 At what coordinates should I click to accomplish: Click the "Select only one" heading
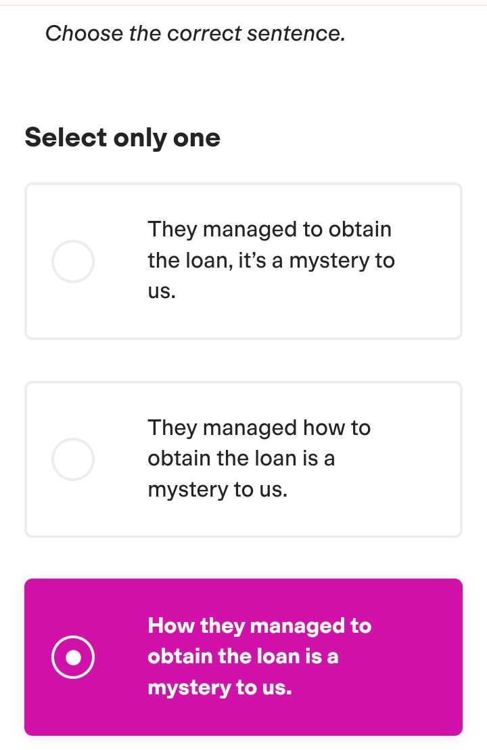[x=122, y=138]
